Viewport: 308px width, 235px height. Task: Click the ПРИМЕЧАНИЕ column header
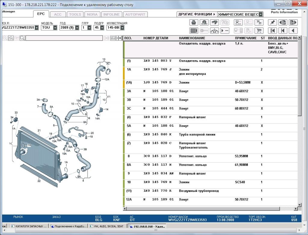[246, 38]
